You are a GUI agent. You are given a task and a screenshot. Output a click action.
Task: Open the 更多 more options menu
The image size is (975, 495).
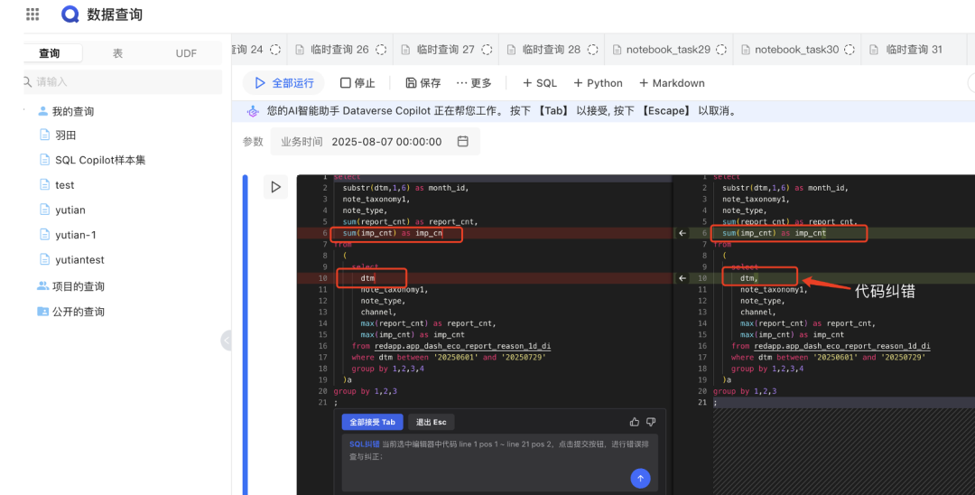point(474,83)
